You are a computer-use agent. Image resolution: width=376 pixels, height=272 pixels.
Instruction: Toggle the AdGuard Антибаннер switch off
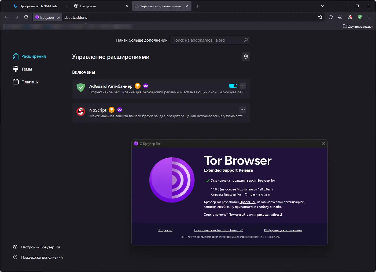click(233, 86)
